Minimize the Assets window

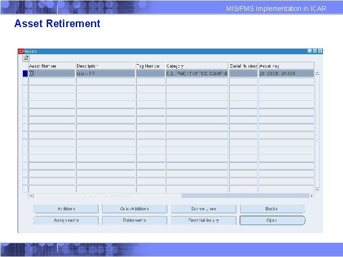[310, 51]
